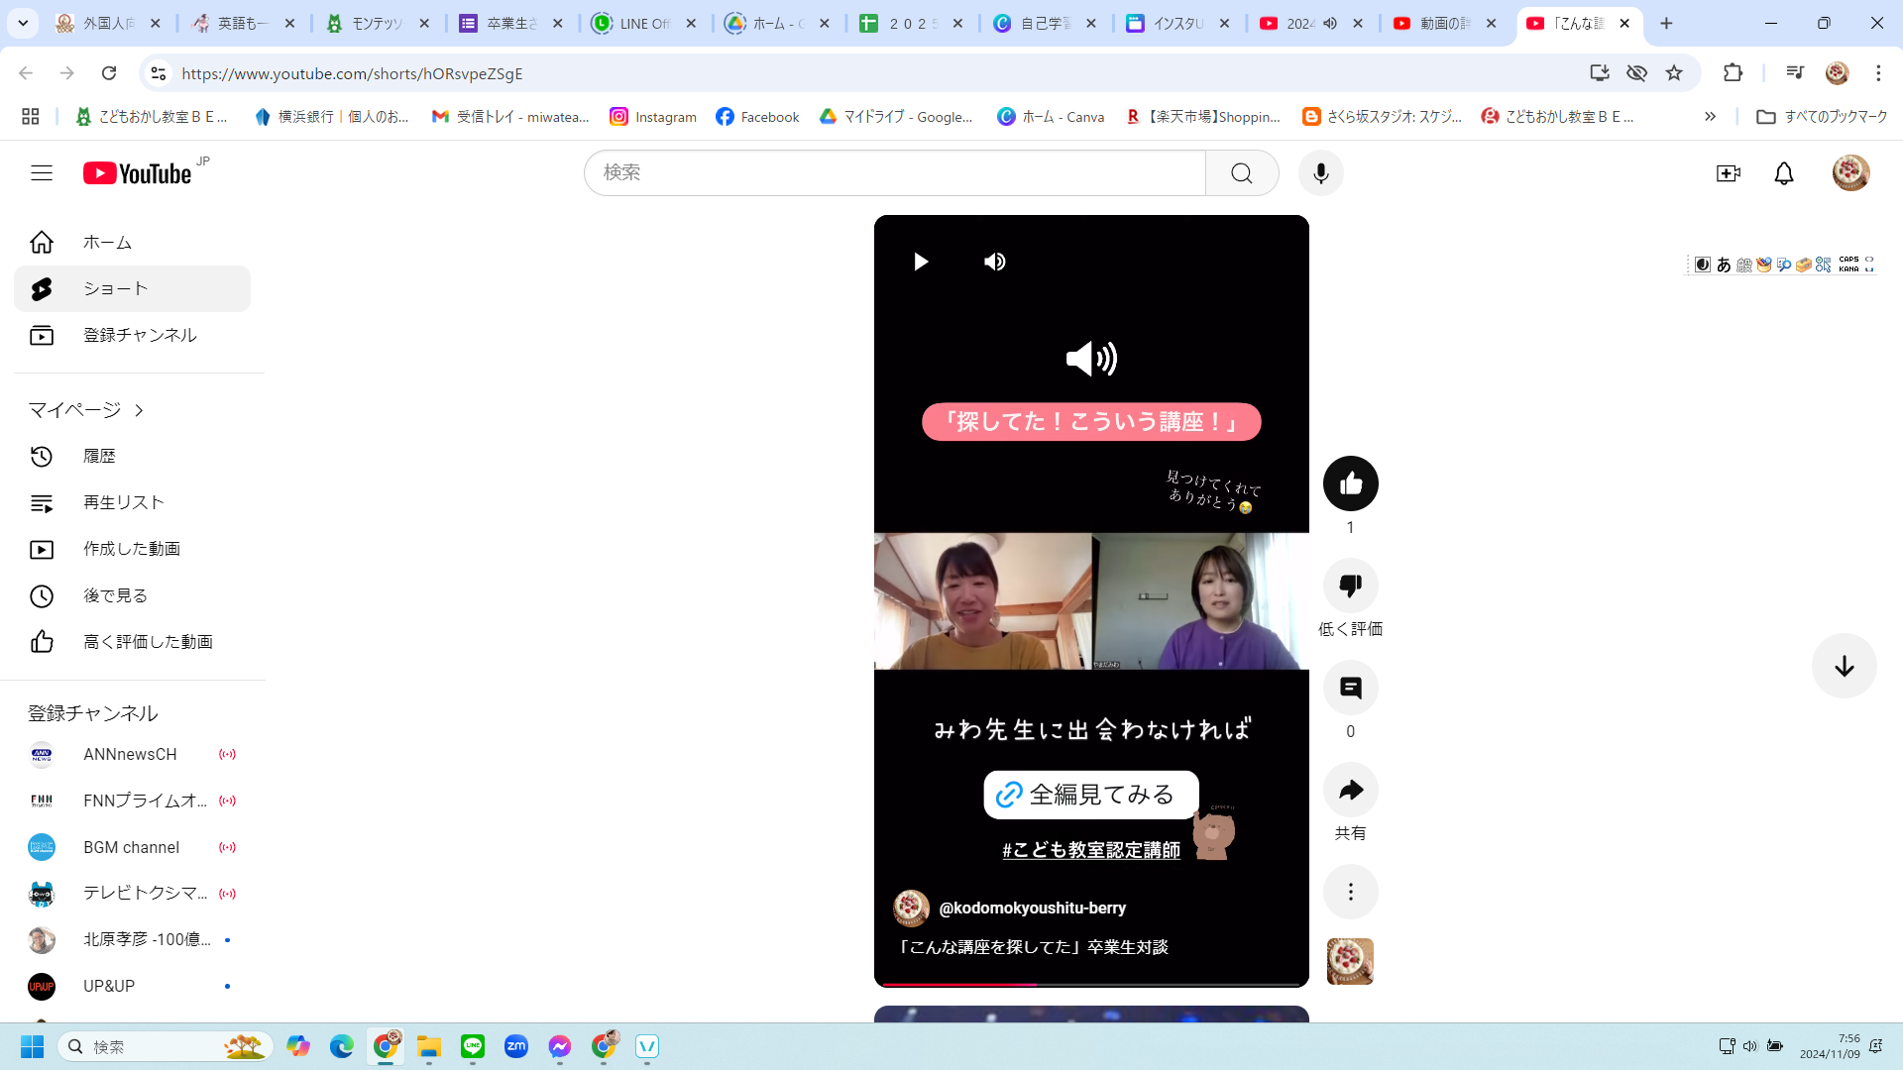This screenshot has width=1903, height=1070.
Task: Mute the Short's volume
Action: (x=994, y=262)
